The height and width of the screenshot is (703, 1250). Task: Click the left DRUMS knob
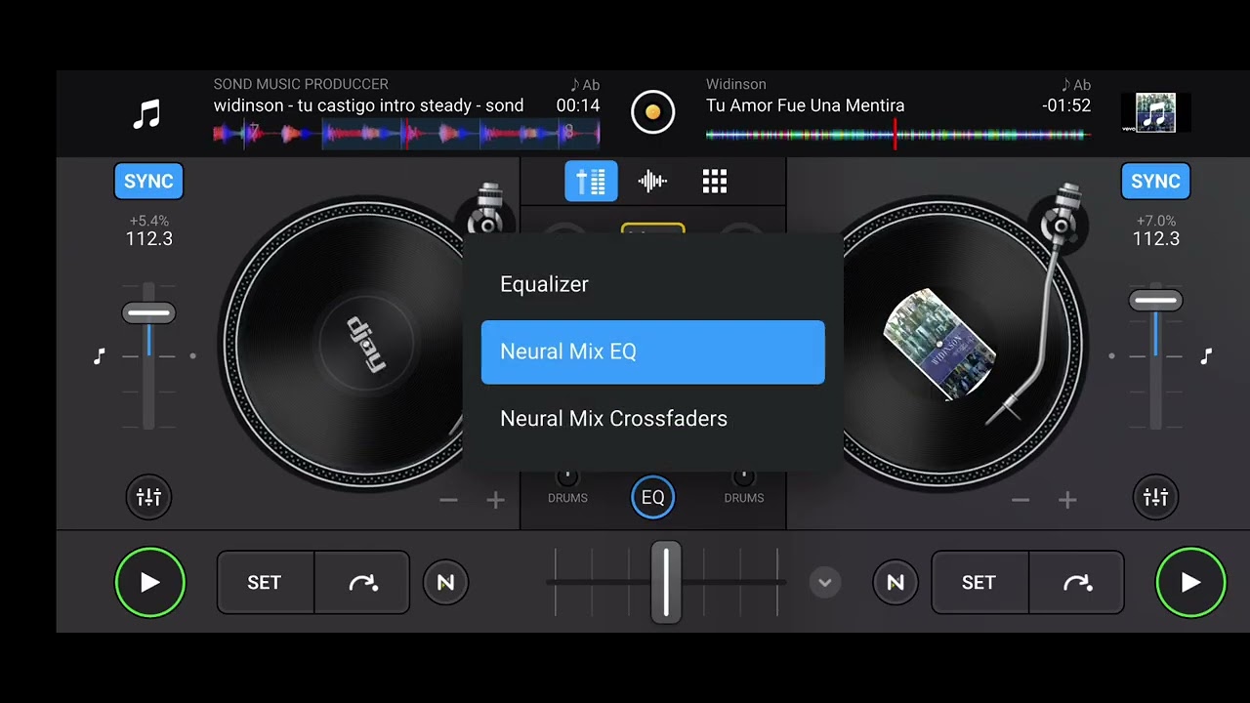coord(567,478)
